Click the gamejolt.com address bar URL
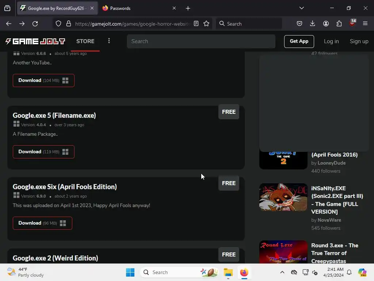The image size is (374, 281). tap(132, 24)
